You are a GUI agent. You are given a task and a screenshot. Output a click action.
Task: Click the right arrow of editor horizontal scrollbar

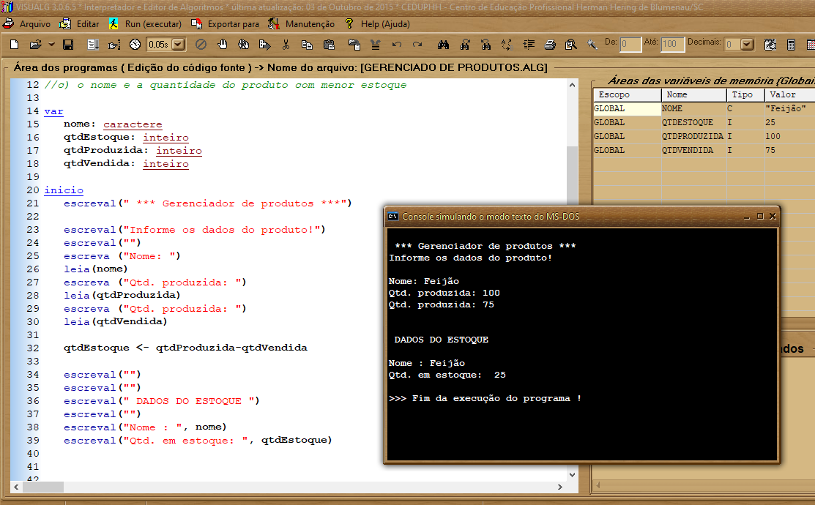click(x=559, y=487)
